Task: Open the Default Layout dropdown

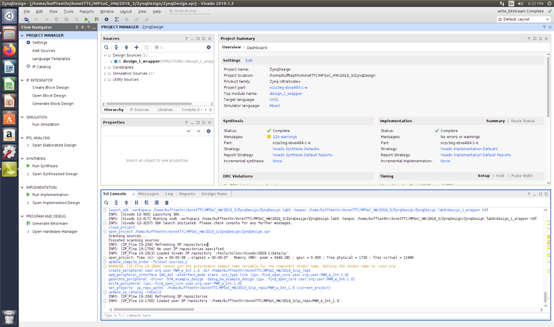Action: (x=524, y=19)
